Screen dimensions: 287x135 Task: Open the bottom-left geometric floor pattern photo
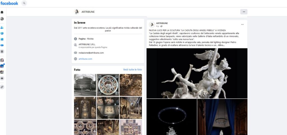pyautogui.click(x=85, y=127)
